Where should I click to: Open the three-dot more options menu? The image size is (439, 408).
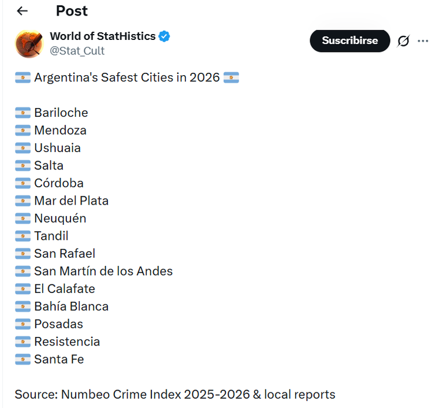423,41
